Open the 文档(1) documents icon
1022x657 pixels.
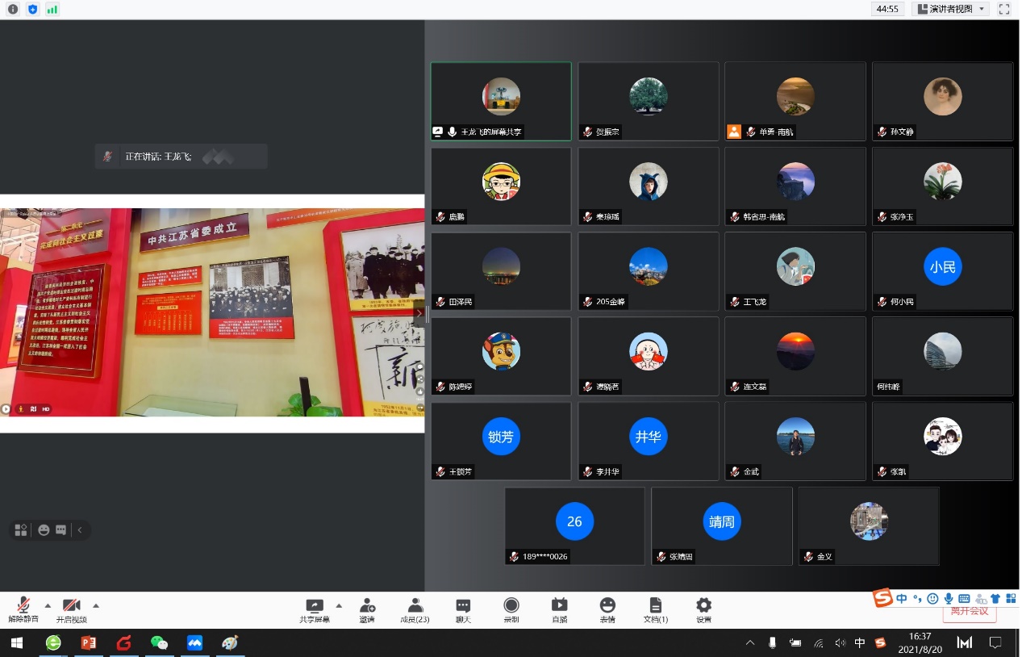(656, 606)
